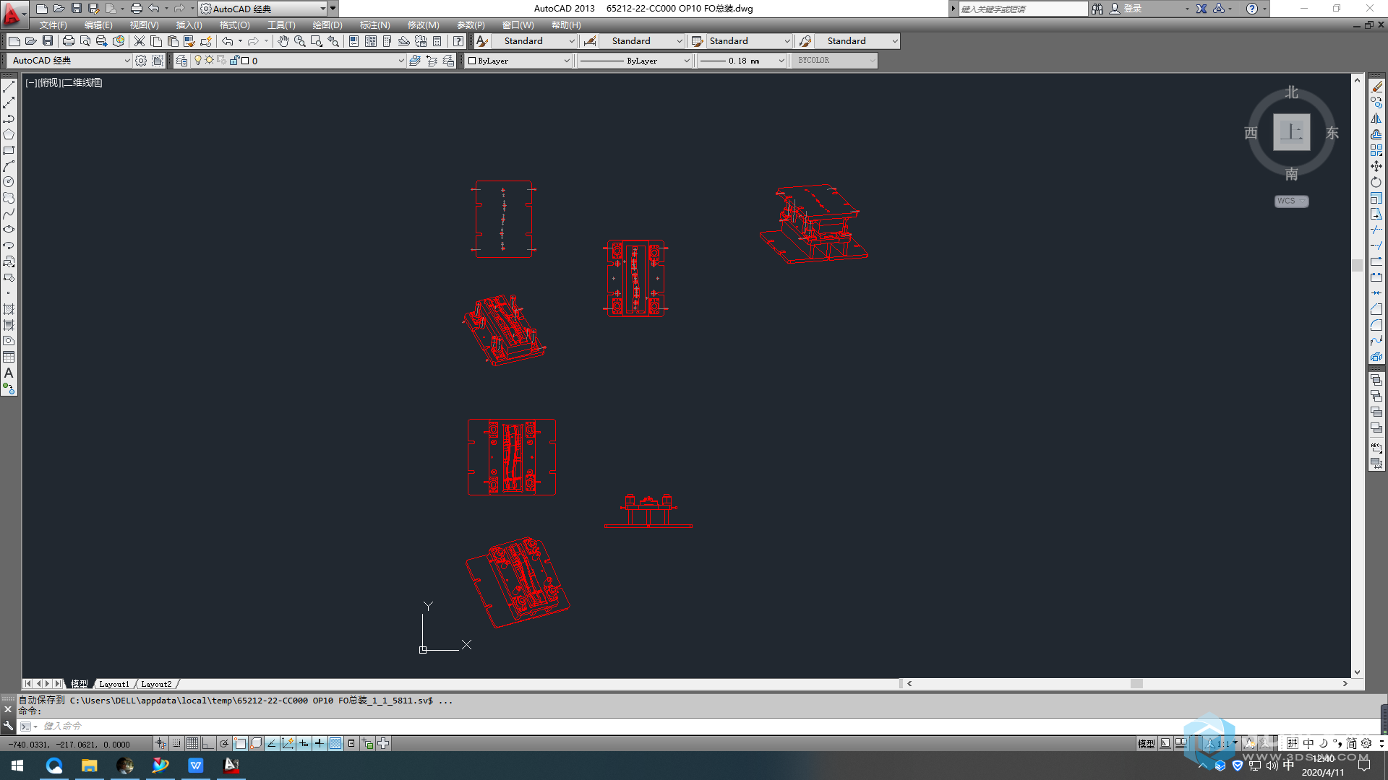
Task: Select the Erase tool
Action: click(1376, 87)
